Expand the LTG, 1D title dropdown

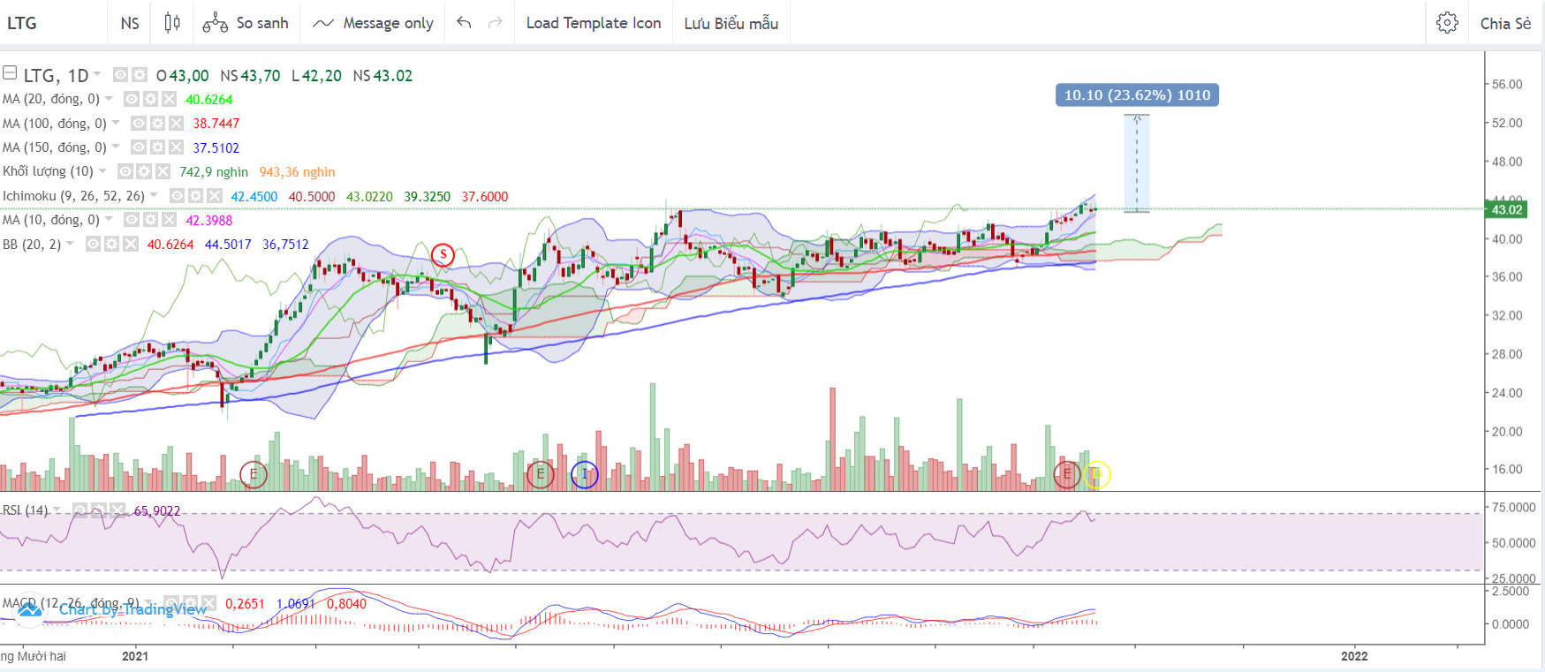tap(97, 74)
